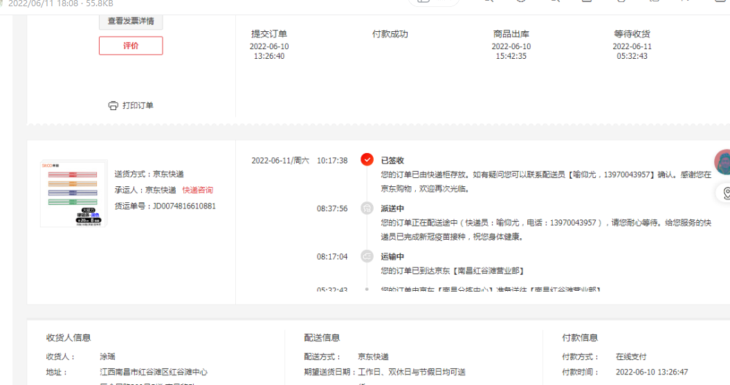This screenshot has height=385, width=730.
Task: Click the 配送信息 section heading
Action: coord(322,337)
